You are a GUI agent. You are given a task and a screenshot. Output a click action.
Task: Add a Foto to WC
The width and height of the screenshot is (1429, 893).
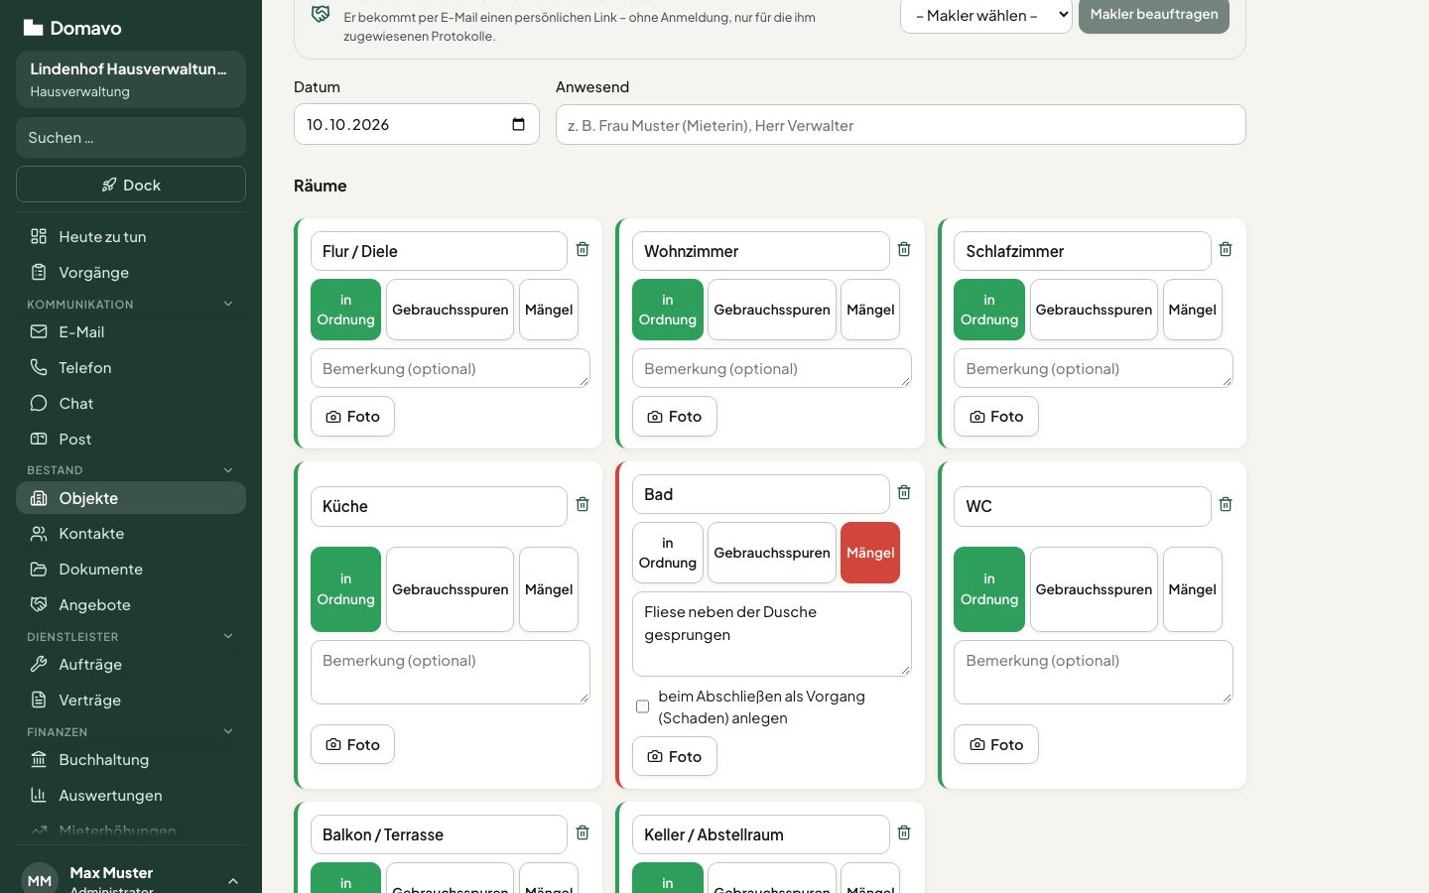(x=995, y=744)
